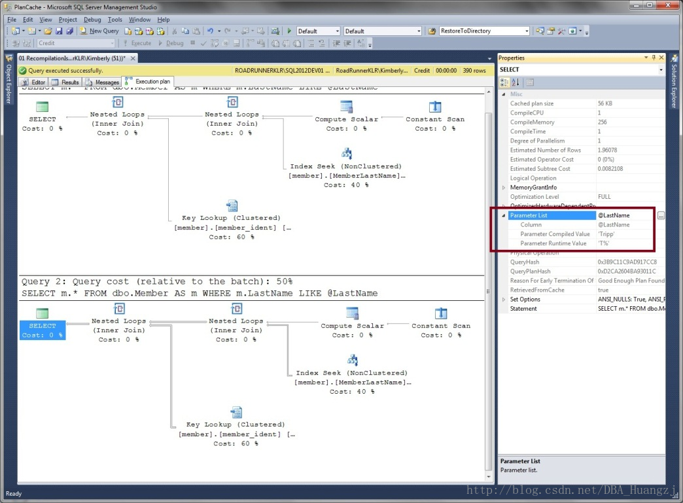Open the Credit database dropdown

coord(112,43)
